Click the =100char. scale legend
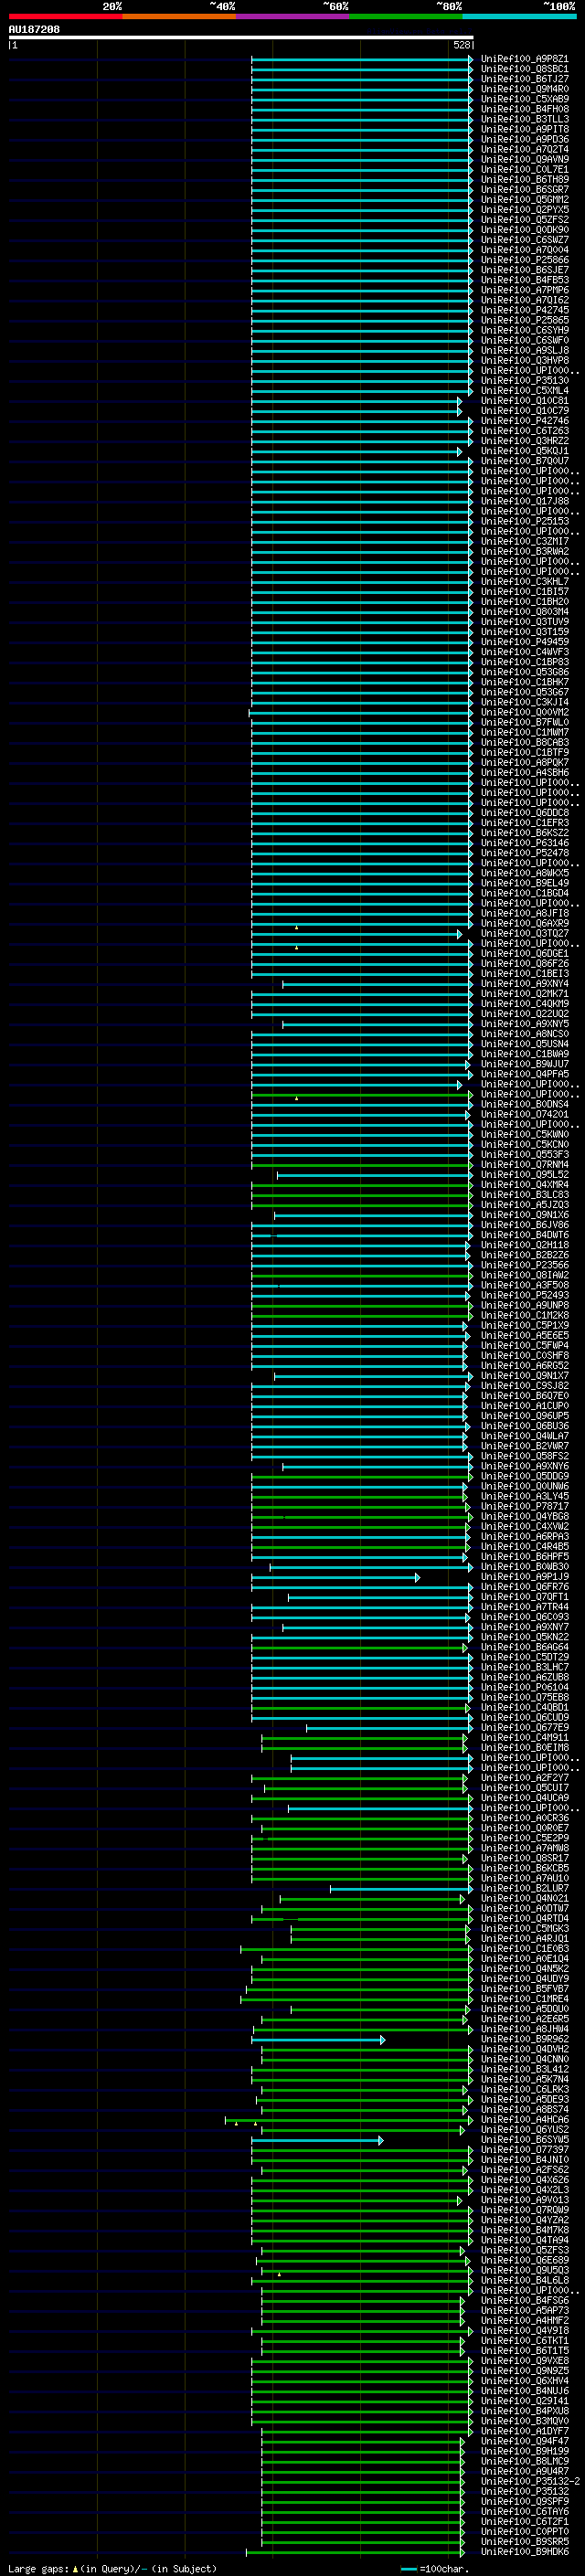The height and width of the screenshot is (2576, 585). pos(433,2569)
